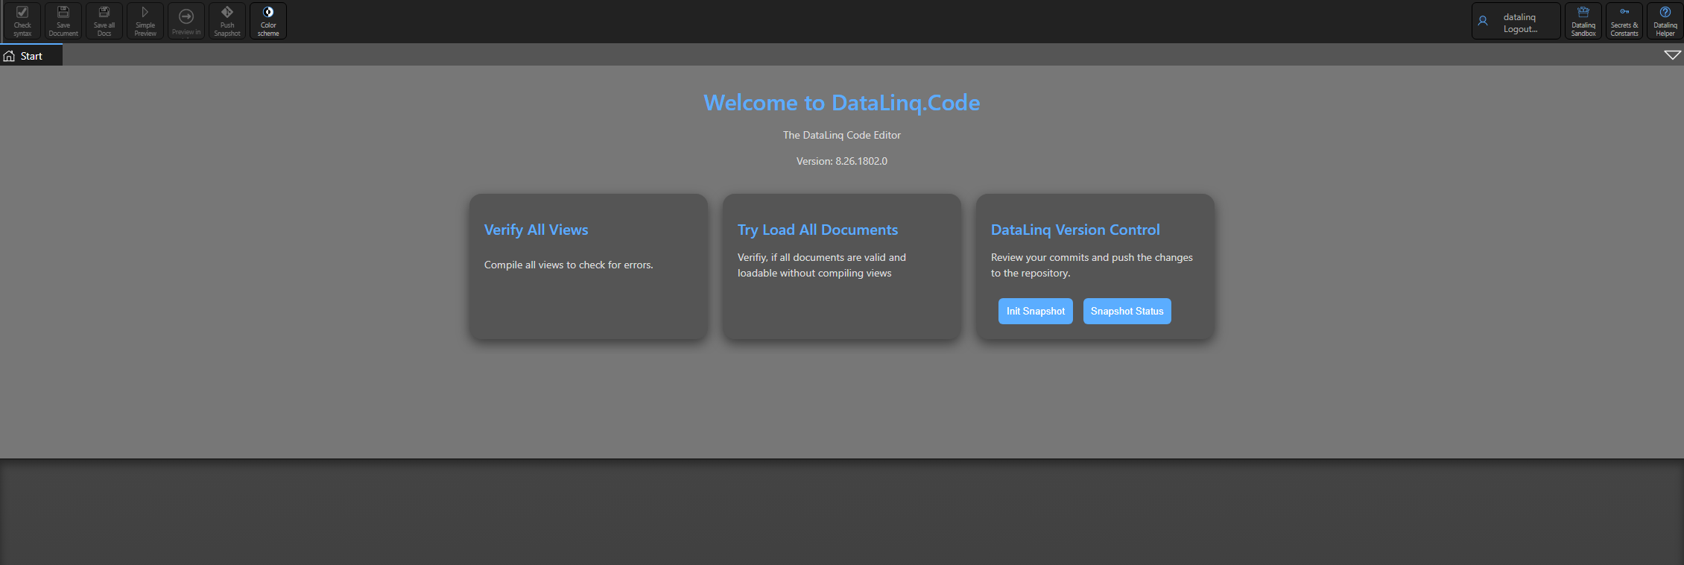This screenshot has height=565, width=1684.
Task: Click the datalinq Logout user button
Action: 1516,21
